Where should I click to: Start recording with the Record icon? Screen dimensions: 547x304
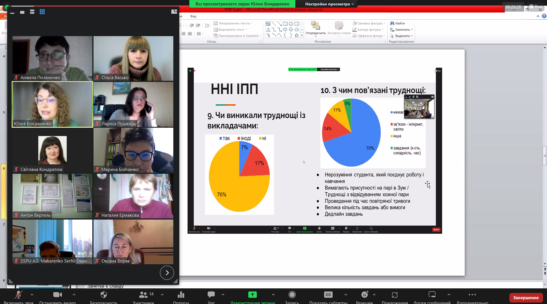pos(292,295)
